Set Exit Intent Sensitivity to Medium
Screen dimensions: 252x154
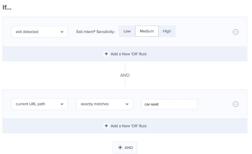[x=147, y=31]
